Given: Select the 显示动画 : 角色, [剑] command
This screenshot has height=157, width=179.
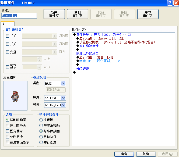Looking at the screenshot, I should [x=95, y=57].
